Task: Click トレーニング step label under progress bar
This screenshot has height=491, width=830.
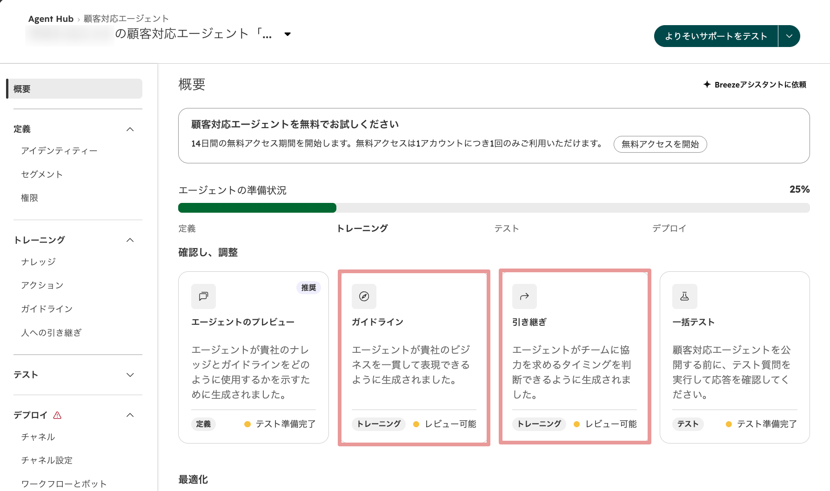Action: coord(362,229)
